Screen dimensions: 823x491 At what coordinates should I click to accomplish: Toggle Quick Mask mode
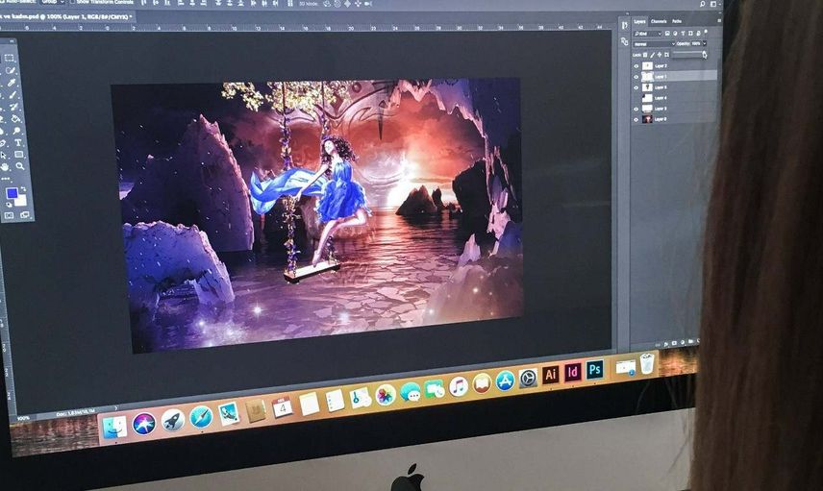pyautogui.click(x=9, y=215)
